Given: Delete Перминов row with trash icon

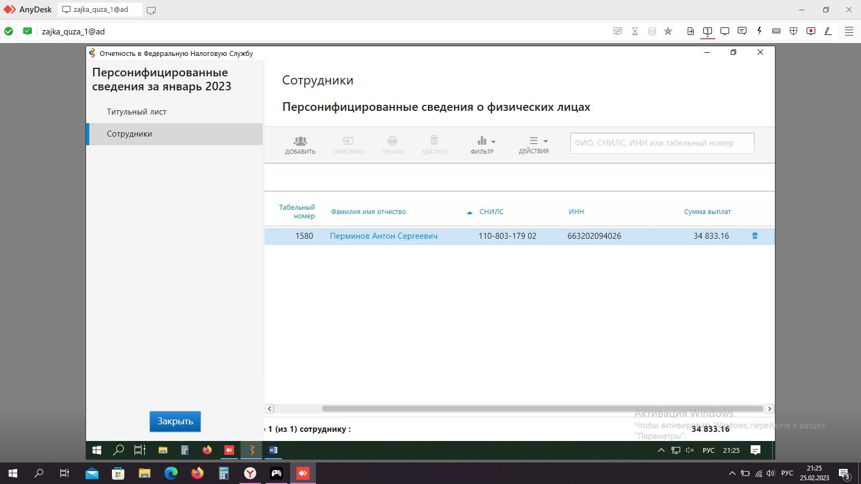Looking at the screenshot, I should pos(754,236).
